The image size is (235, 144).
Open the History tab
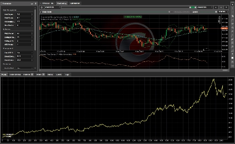tap(50, 74)
